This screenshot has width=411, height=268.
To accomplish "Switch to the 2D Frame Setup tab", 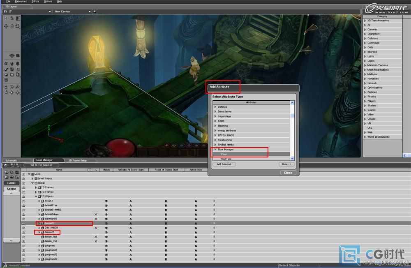I will coord(78,160).
